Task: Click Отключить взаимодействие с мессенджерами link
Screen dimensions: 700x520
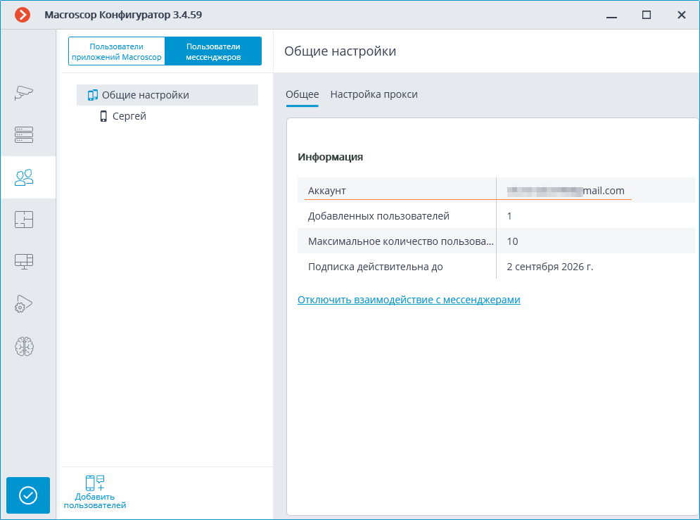Action: tap(409, 300)
